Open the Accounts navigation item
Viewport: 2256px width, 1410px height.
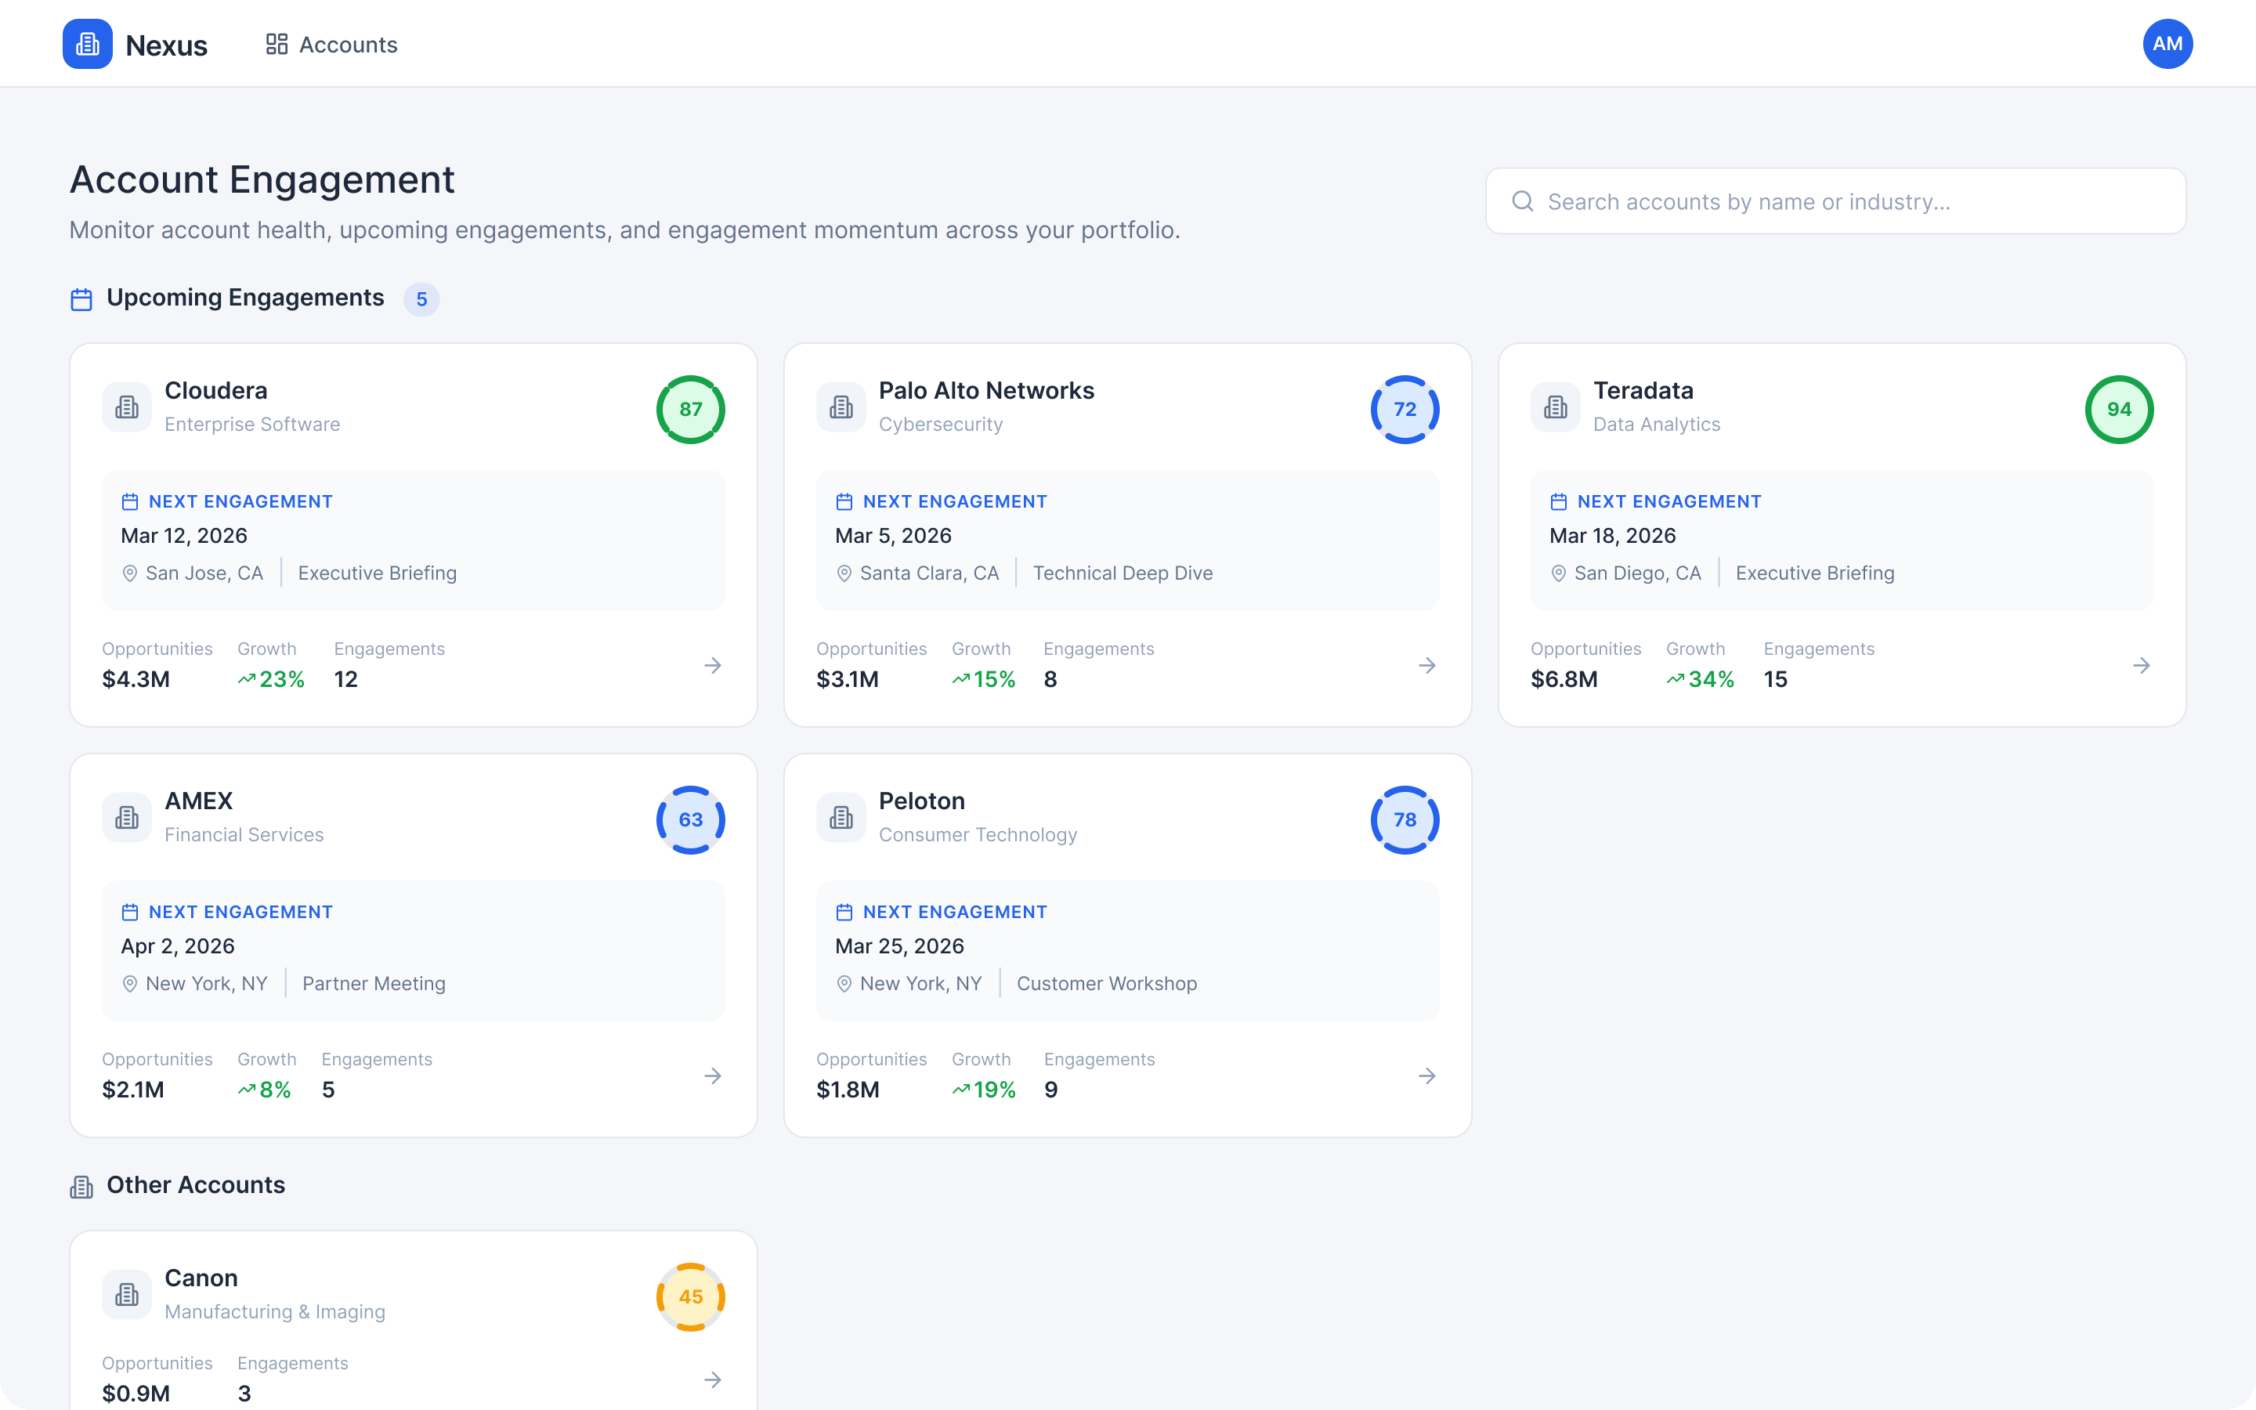pyautogui.click(x=332, y=45)
